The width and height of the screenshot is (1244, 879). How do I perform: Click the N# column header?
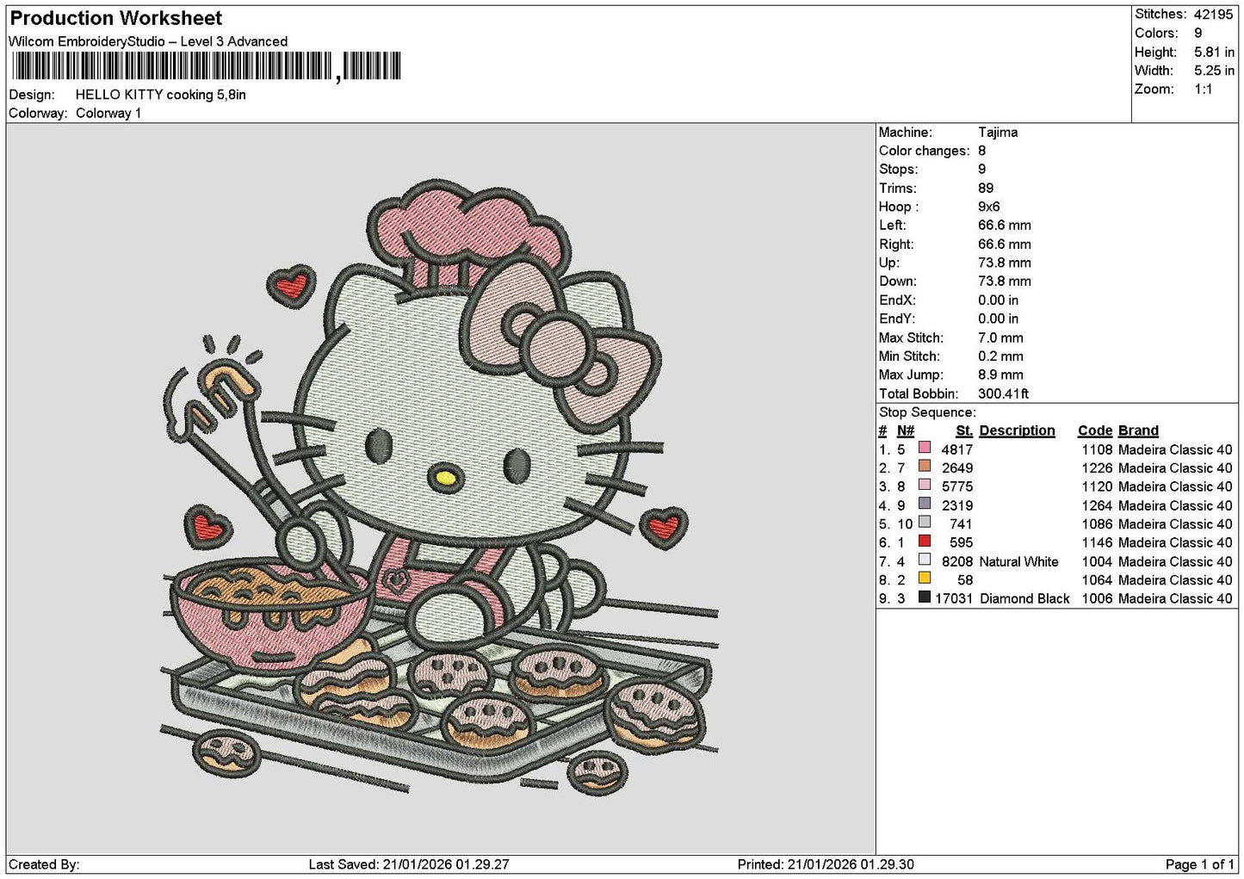pyautogui.click(x=906, y=430)
